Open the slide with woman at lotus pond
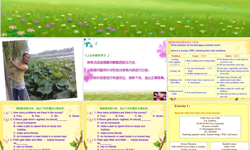Viewport: 250px width, 150px height. (x=41, y=70)
